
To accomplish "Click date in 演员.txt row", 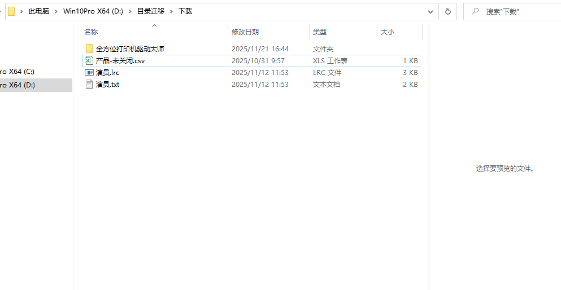I will click(x=260, y=84).
